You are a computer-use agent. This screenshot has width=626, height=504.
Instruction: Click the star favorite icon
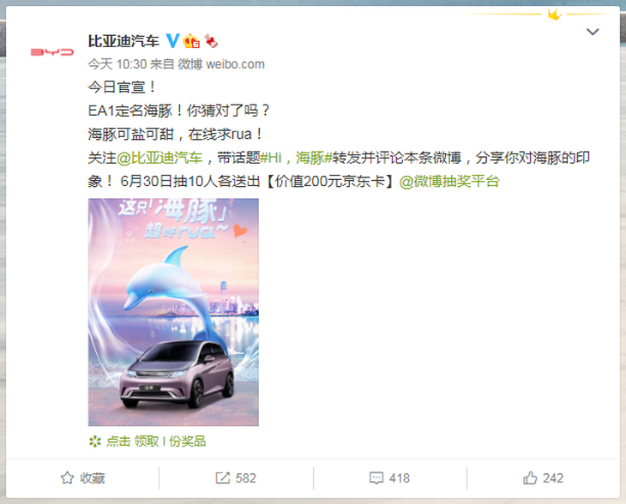click(x=67, y=477)
